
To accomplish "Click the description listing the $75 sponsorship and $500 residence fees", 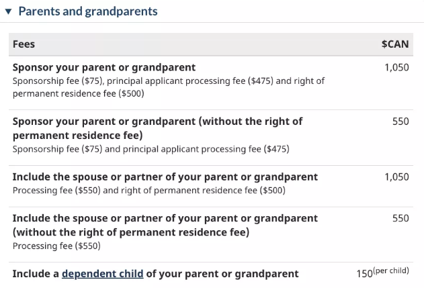I will pos(168,87).
